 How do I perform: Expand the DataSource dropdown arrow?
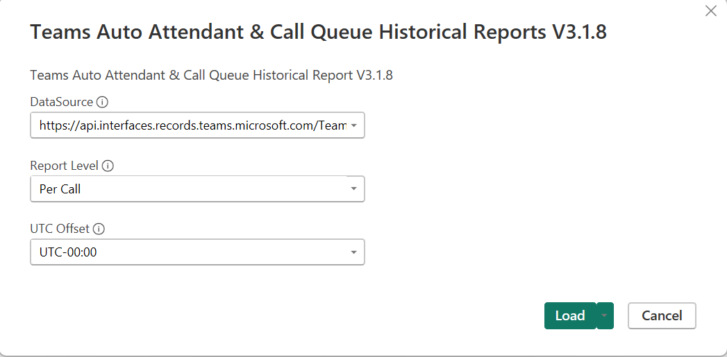pos(353,125)
